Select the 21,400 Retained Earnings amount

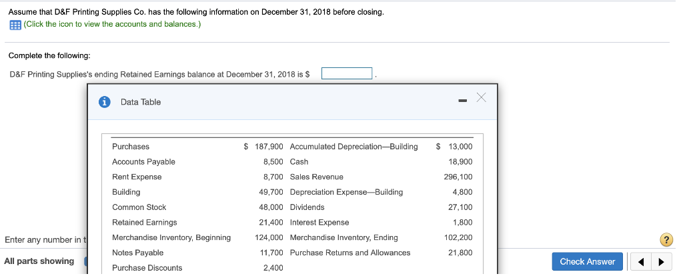point(271,223)
